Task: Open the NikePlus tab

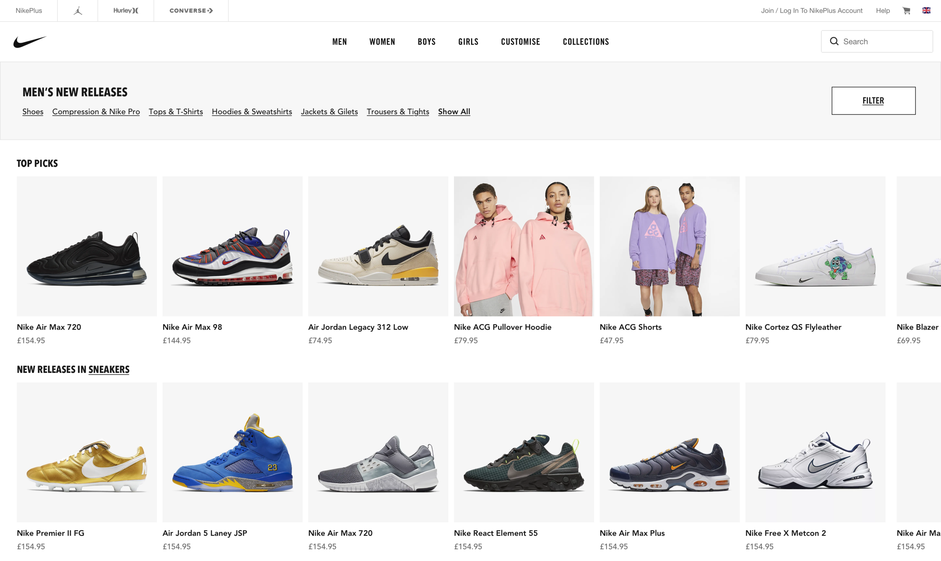Action: (x=29, y=11)
